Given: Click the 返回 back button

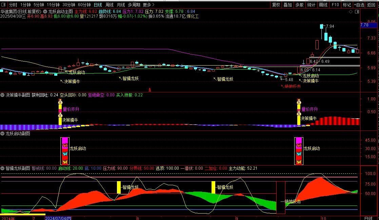Looking at the screenshot, I should (371, 5).
